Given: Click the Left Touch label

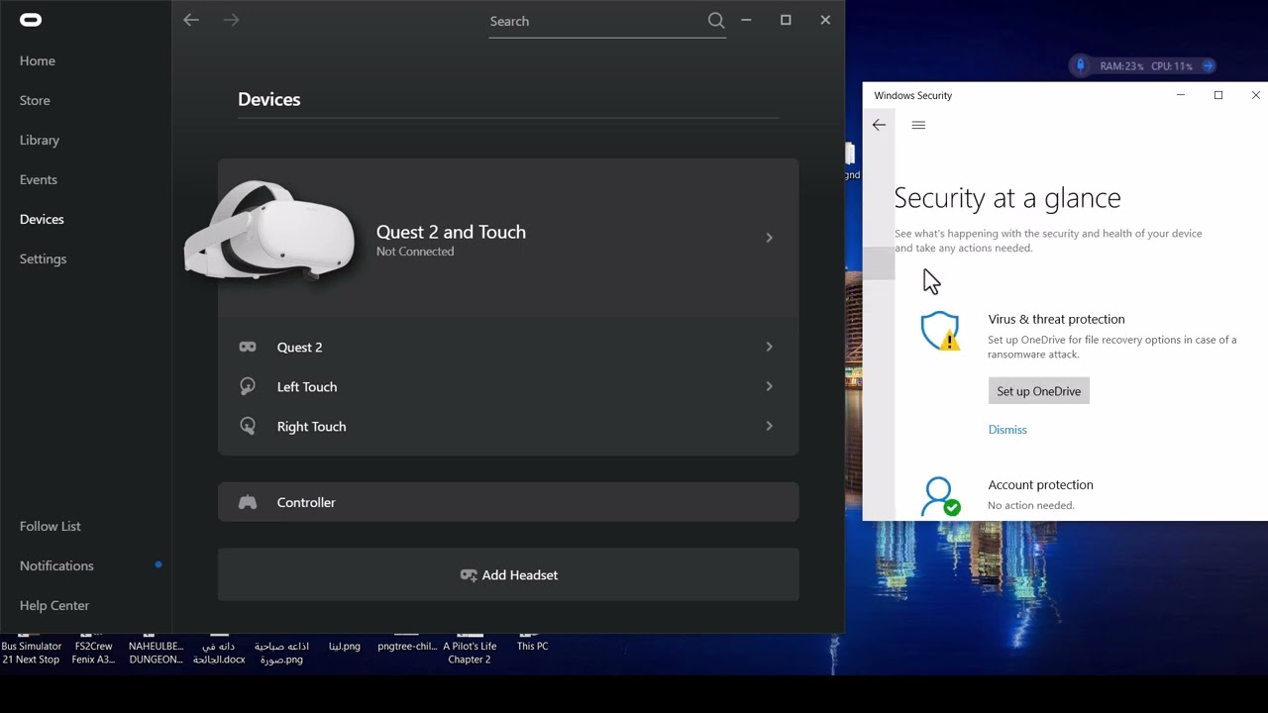Looking at the screenshot, I should point(307,387).
